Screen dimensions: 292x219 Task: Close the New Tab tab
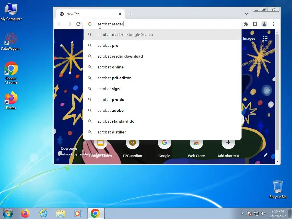(120, 14)
